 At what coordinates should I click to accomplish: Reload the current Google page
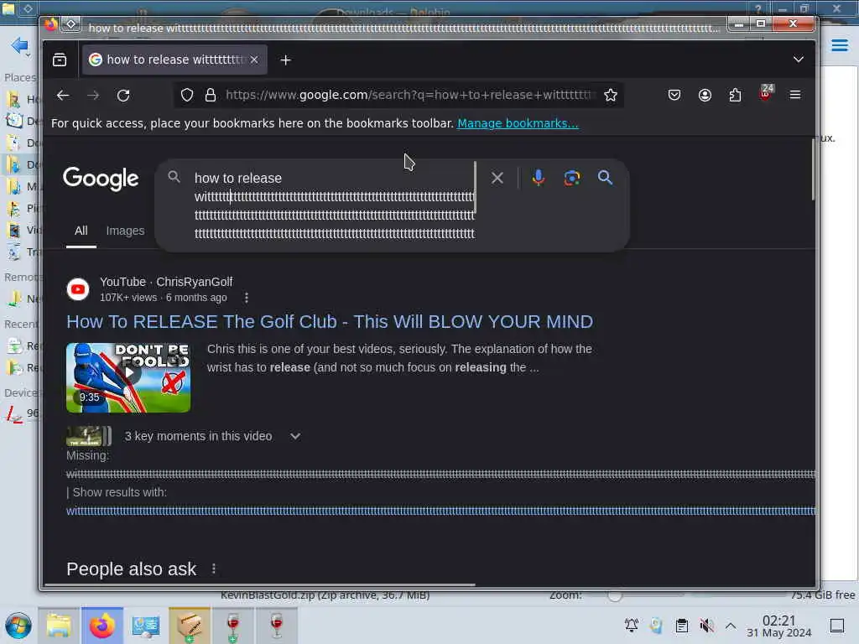124,96
